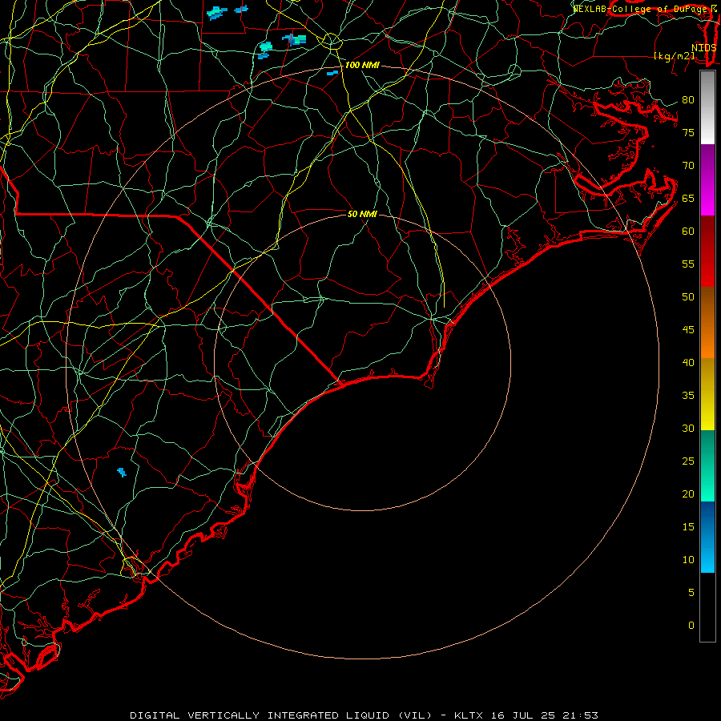
Task: Click the 15 value on the legend scale
Action: (688, 527)
